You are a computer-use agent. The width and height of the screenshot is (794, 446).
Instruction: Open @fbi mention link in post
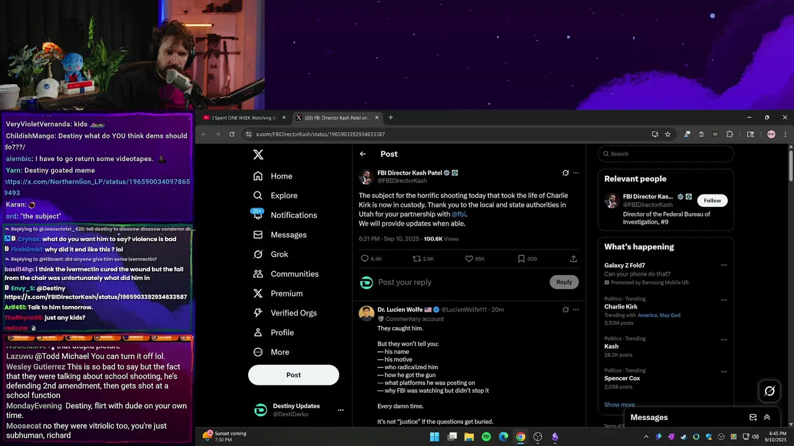458,214
